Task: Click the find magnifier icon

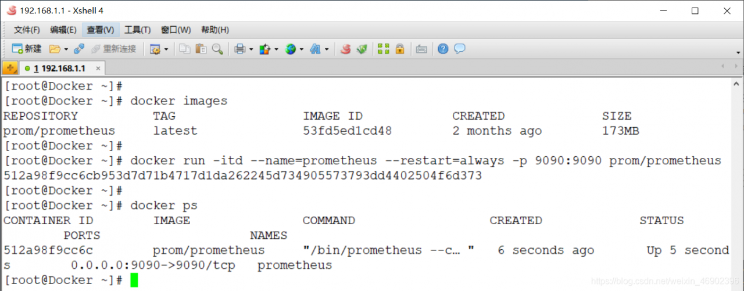Action: tap(217, 49)
